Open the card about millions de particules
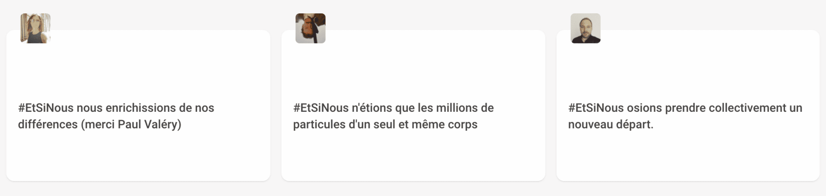826x196 pixels. coord(413,105)
